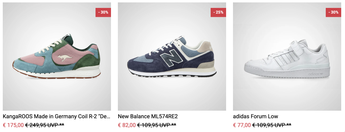Open the white adidas Forum Low image
The width and height of the screenshot is (345, 132).
[x=287, y=56]
